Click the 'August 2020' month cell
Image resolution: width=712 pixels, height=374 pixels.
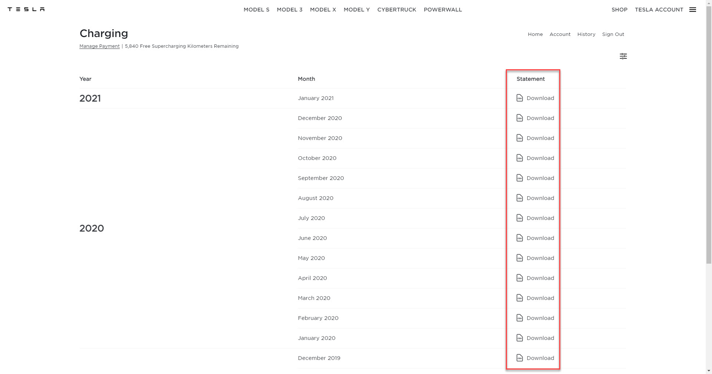(x=316, y=198)
